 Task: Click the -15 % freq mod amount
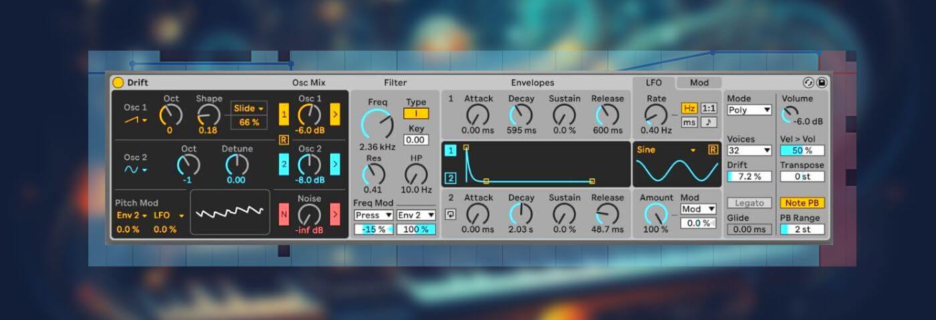click(374, 229)
